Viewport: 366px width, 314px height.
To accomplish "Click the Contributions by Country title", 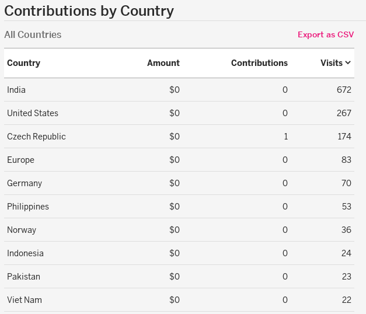I will click(89, 11).
